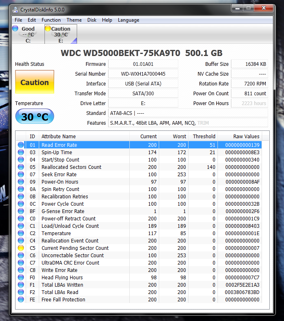Click the Worst column header
Image resolution: width=284 pixels, height=321 pixels.
pos(174,136)
